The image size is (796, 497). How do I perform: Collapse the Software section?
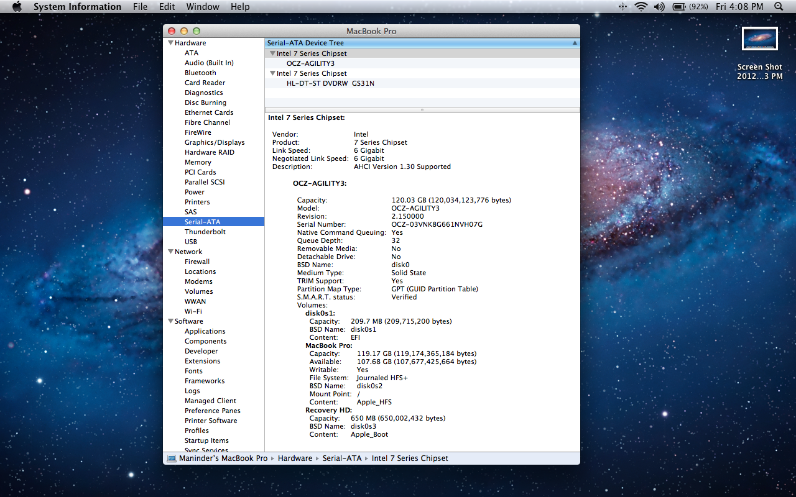pos(170,321)
